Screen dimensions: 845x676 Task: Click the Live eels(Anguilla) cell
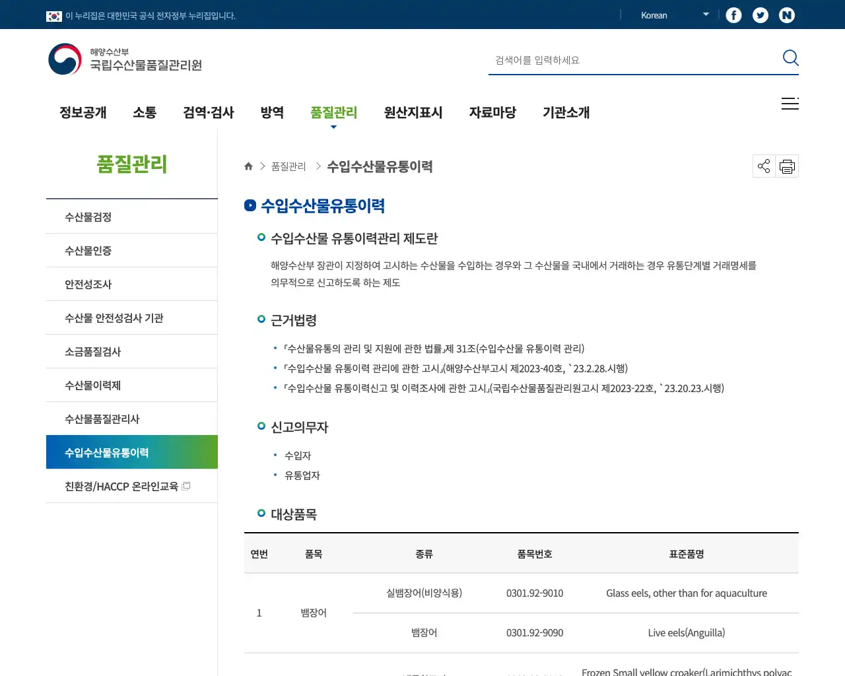687,632
